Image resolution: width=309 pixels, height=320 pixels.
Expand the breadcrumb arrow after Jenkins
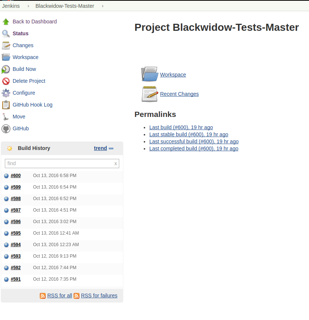(x=28, y=6)
